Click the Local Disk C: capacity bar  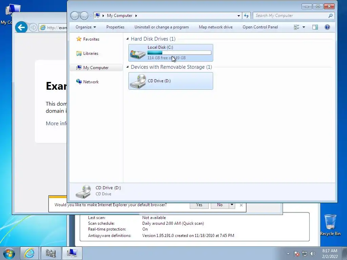[x=179, y=52]
